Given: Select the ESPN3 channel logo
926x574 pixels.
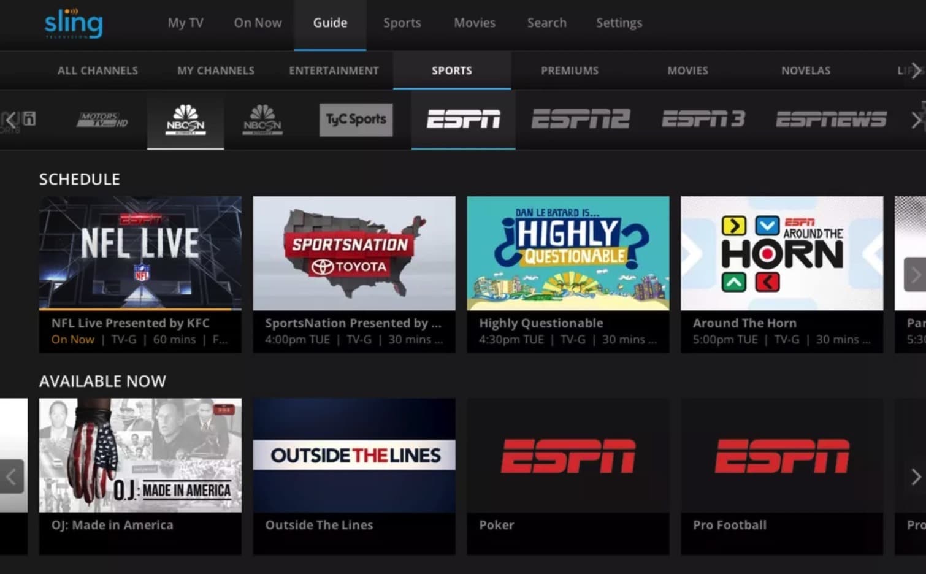Looking at the screenshot, I should 704,119.
